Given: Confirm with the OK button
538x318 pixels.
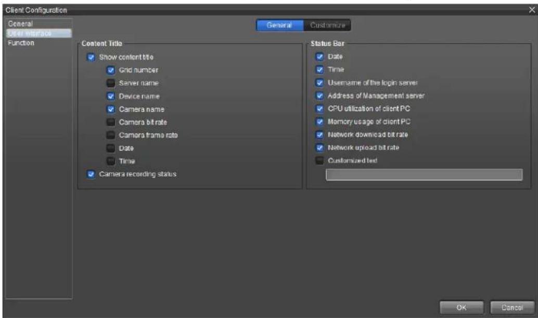Looking at the screenshot, I should tap(462, 308).
